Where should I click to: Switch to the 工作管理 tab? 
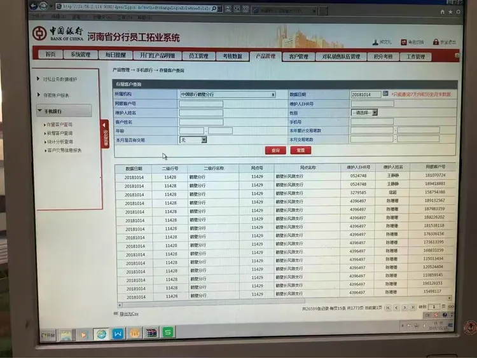click(415, 57)
